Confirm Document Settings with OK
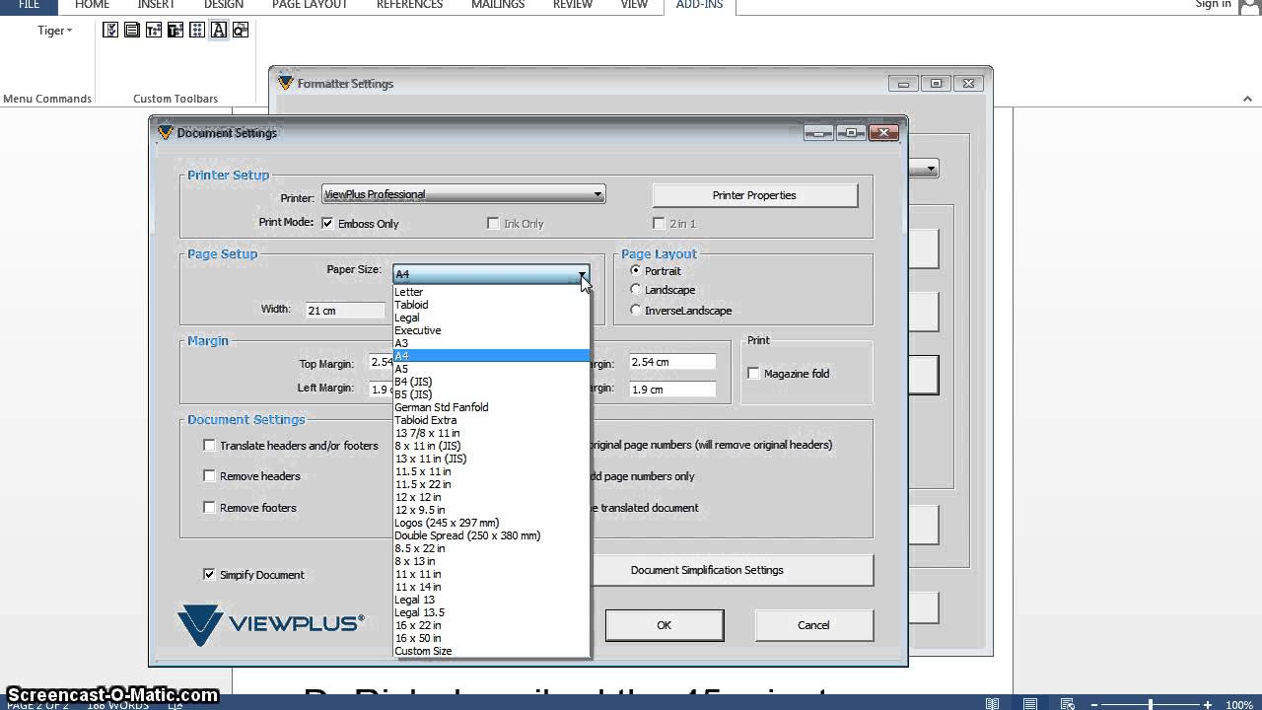The height and width of the screenshot is (710, 1262). tap(665, 625)
